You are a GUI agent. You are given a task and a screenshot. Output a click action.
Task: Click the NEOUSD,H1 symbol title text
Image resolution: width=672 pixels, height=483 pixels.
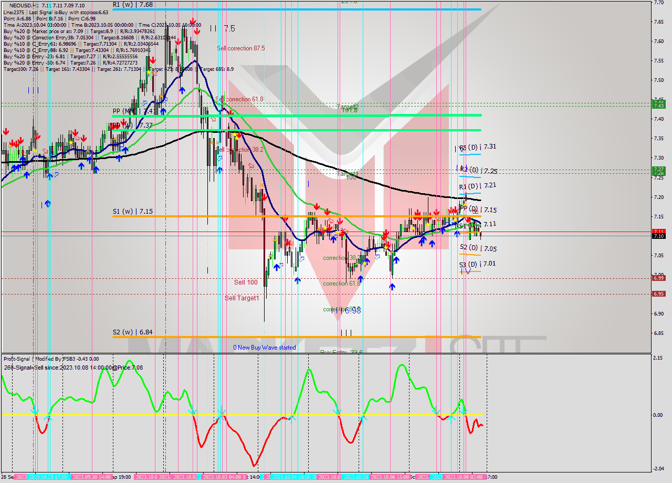coord(24,5)
